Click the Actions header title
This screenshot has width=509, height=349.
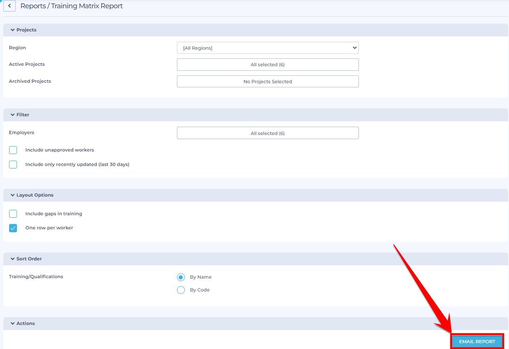pyautogui.click(x=26, y=323)
